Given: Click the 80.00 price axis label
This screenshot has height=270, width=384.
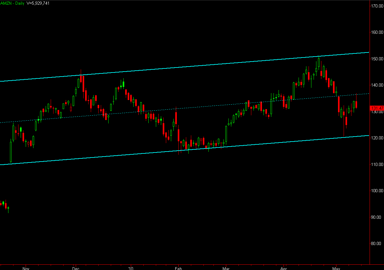Looking at the screenshot, I should (377, 243).
